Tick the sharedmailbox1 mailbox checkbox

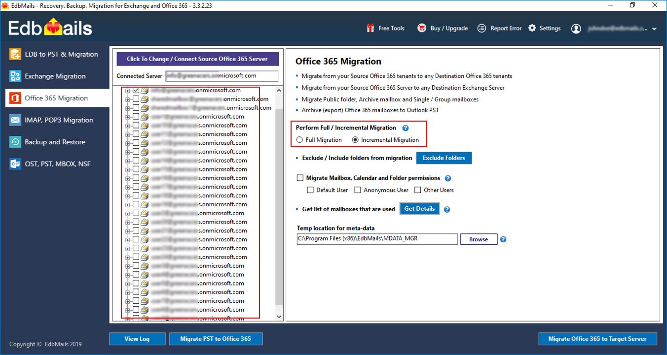click(136, 108)
